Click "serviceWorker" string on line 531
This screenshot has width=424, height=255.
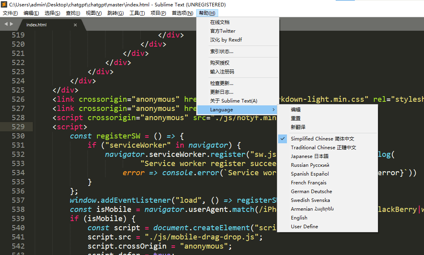pos(138,145)
